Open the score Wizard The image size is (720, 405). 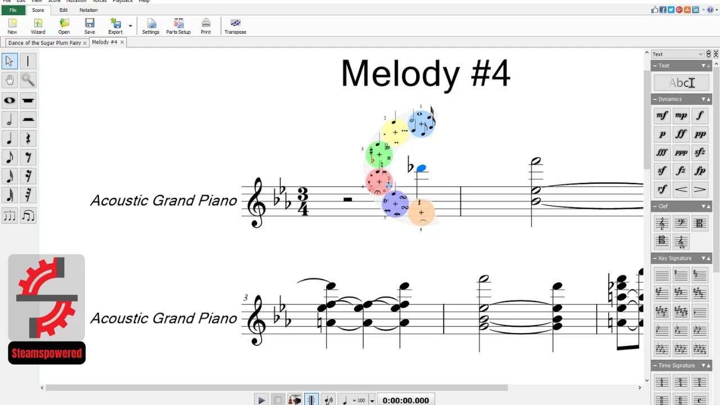pos(38,26)
